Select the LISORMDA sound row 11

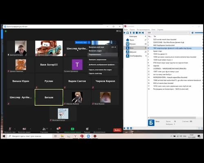click(x=175, y=68)
